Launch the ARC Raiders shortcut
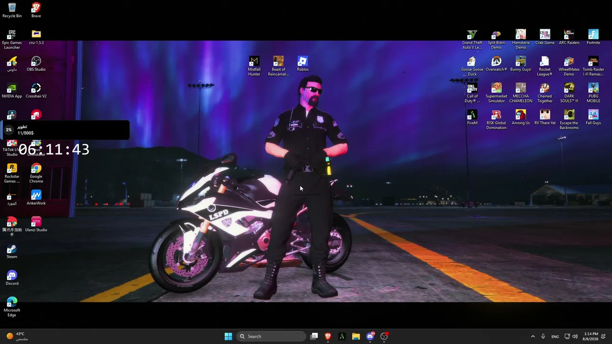Screen dimensions: 612x344 click(x=569, y=37)
